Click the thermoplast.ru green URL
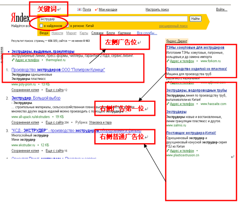This screenshot has height=205, width=240. pyautogui.click(x=55, y=60)
